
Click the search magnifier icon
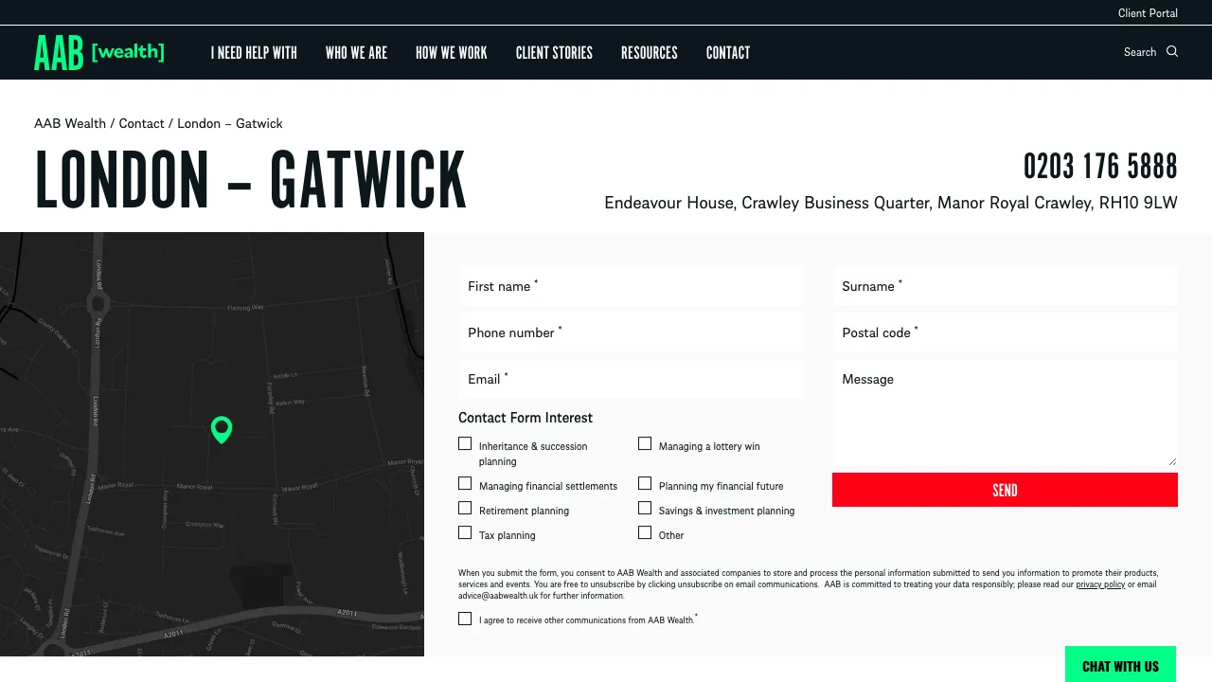pyautogui.click(x=1172, y=52)
